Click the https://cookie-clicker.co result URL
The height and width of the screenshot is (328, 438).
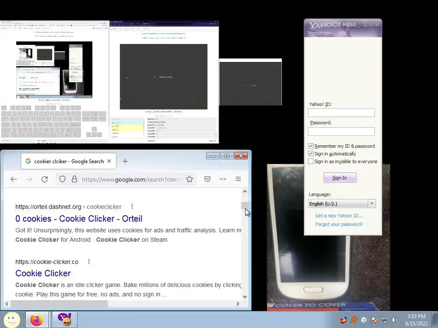47,262
